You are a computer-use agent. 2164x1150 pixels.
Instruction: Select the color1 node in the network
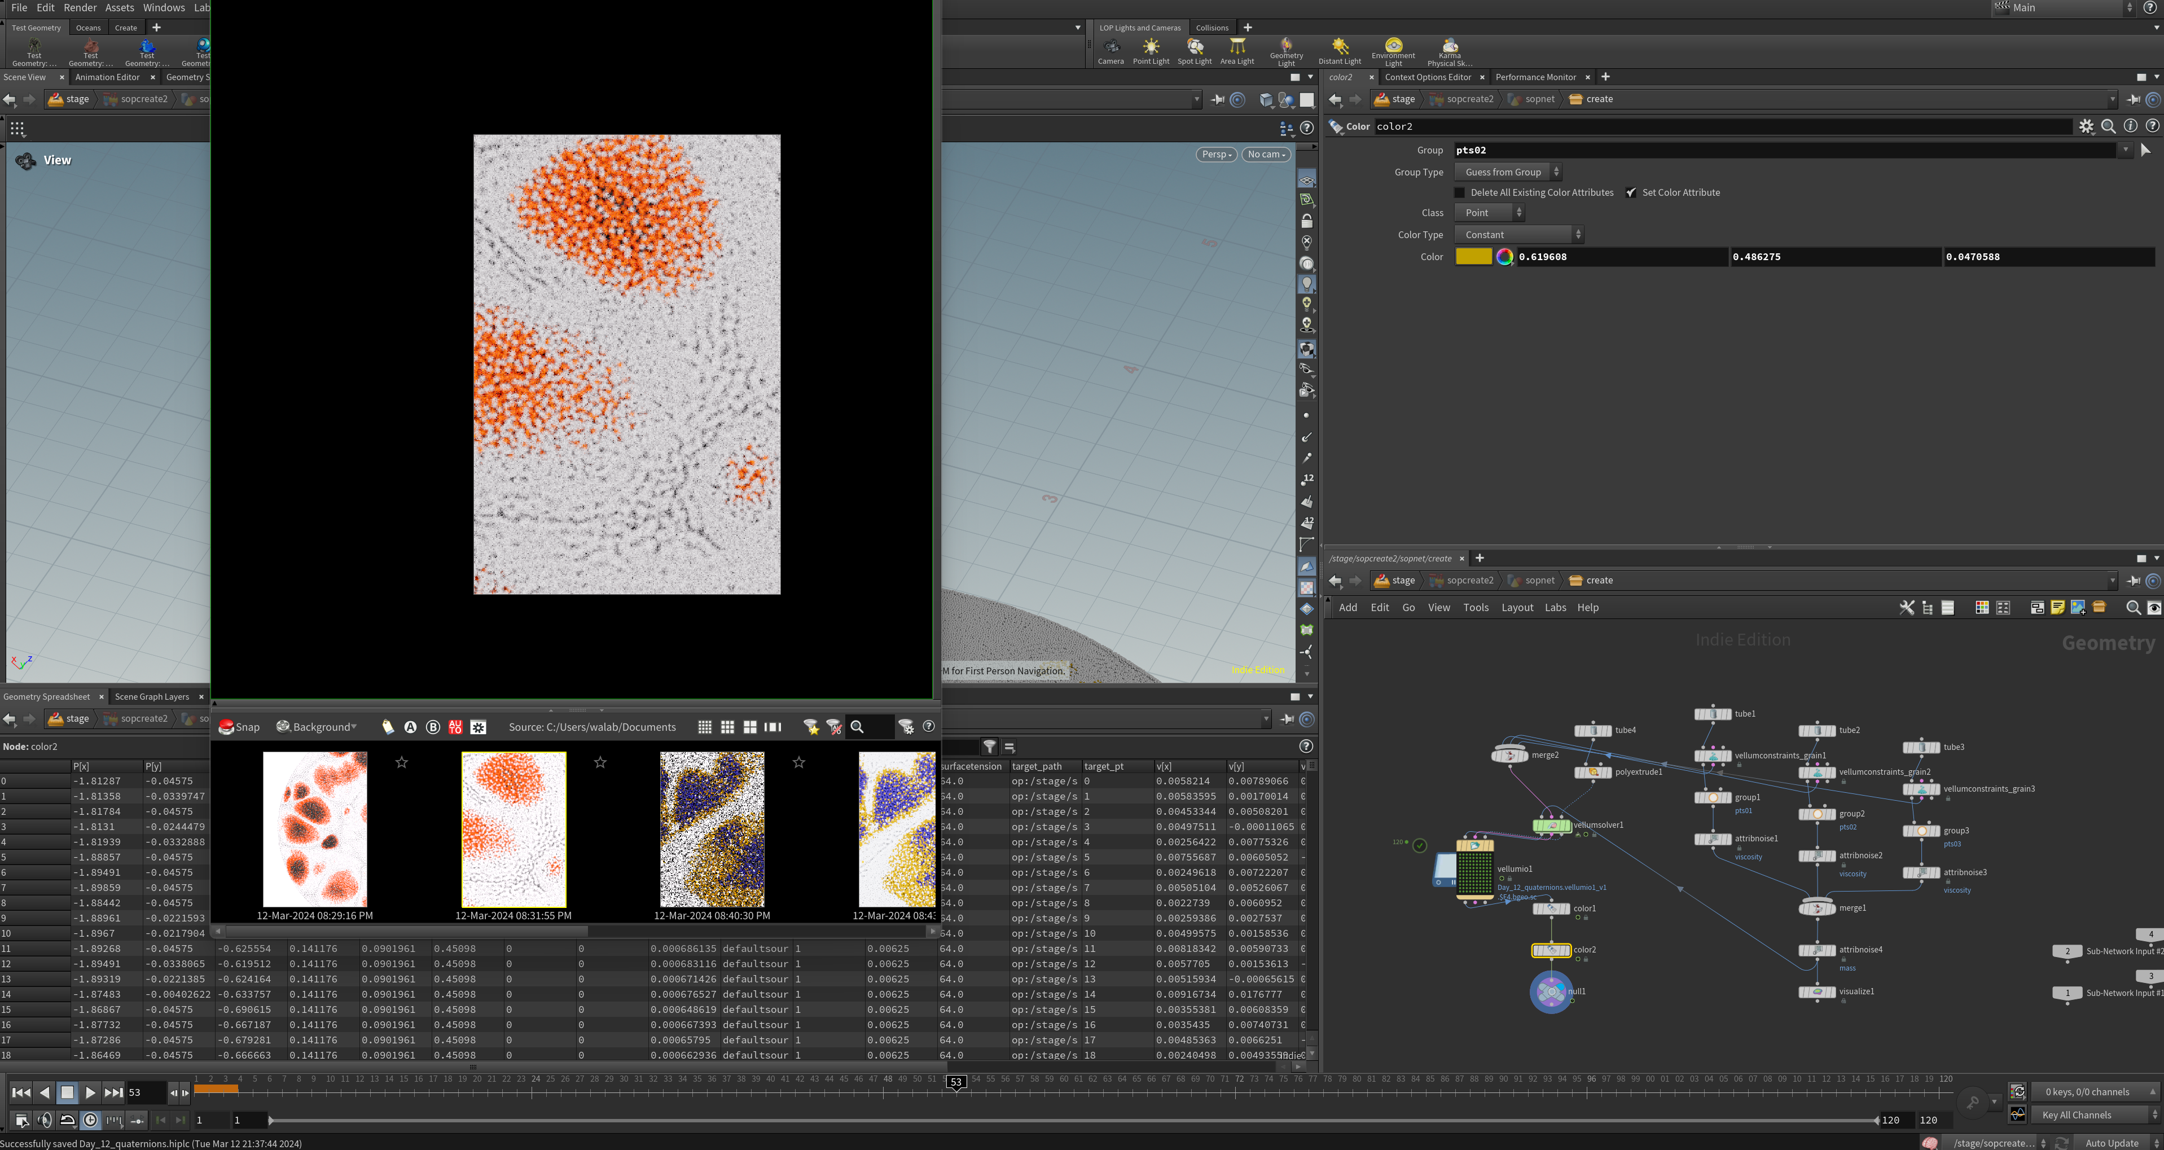click(x=1552, y=909)
